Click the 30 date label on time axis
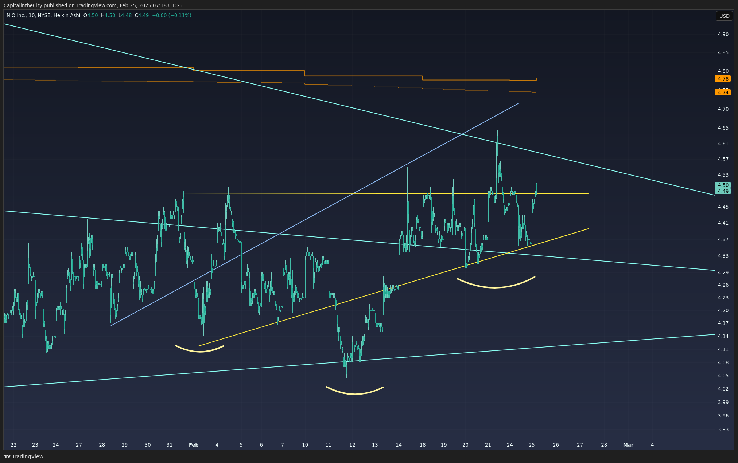The width and height of the screenshot is (738, 463). click(148, 445)
